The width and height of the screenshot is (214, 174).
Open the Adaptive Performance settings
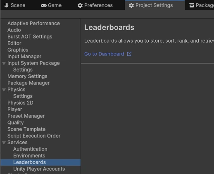tap(33, 24)
